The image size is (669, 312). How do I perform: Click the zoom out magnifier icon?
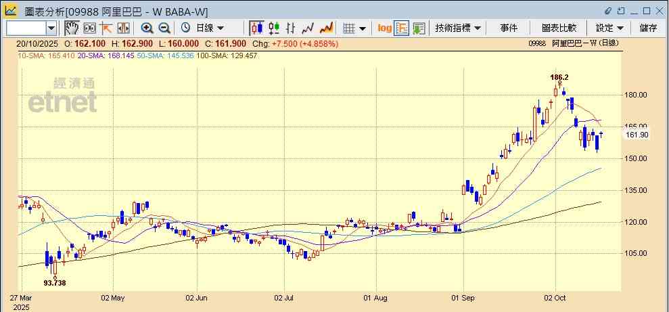pos(164,28)
